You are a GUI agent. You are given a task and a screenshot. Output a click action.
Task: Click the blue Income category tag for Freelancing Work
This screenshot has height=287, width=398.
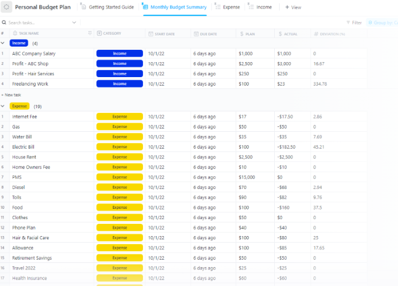pos(119,84)
